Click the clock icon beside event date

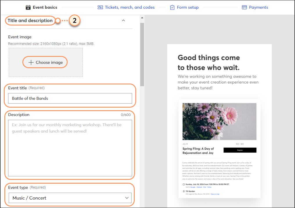(184, 184)
